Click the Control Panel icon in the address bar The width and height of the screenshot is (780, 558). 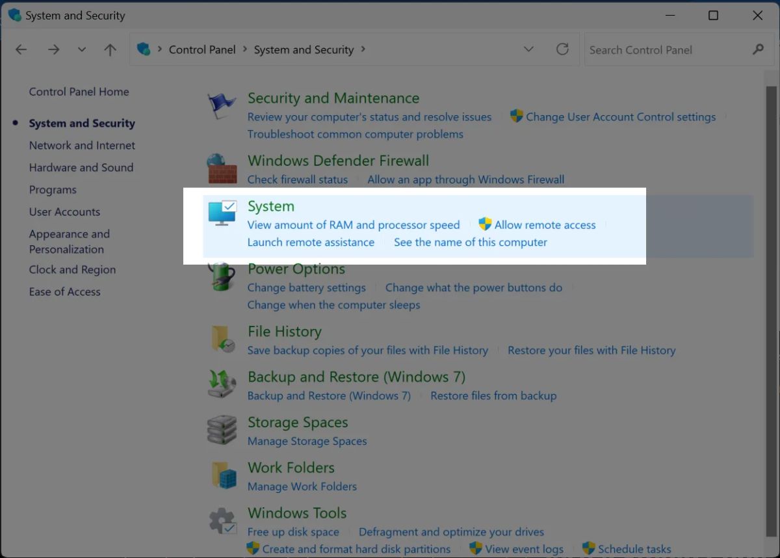(x=144, y=49)
